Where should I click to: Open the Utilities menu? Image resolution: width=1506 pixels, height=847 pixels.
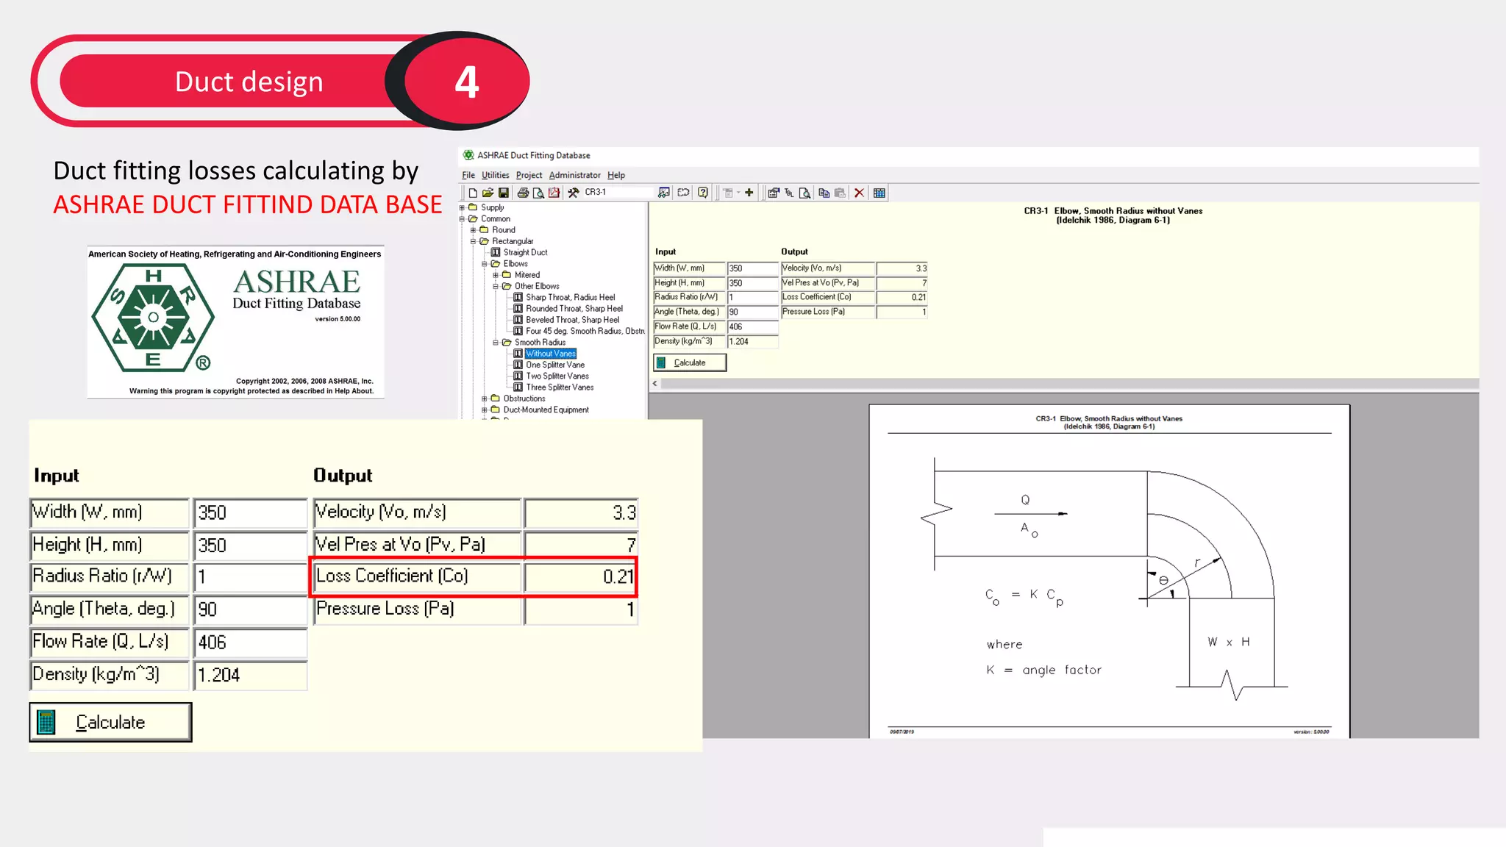(x=495, y=175)
